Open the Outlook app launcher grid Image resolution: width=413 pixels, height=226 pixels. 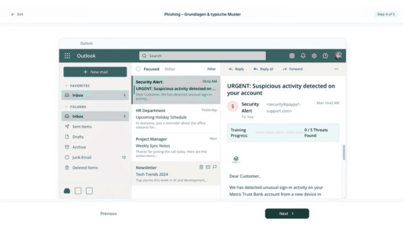point(67,56)
